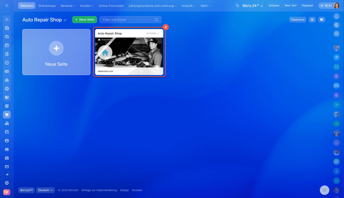Open the news feed icon in left sidebar
Image resolution: width=344 pixels, height=198 pixels.
pos(7,28)
